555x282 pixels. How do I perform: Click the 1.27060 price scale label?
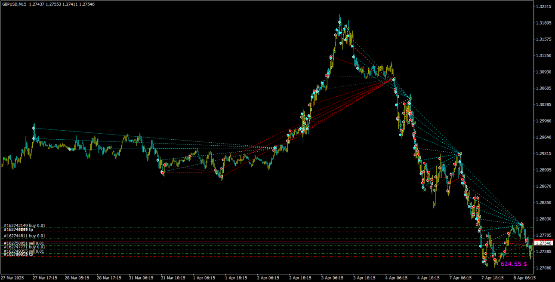[x=544, y=268]
